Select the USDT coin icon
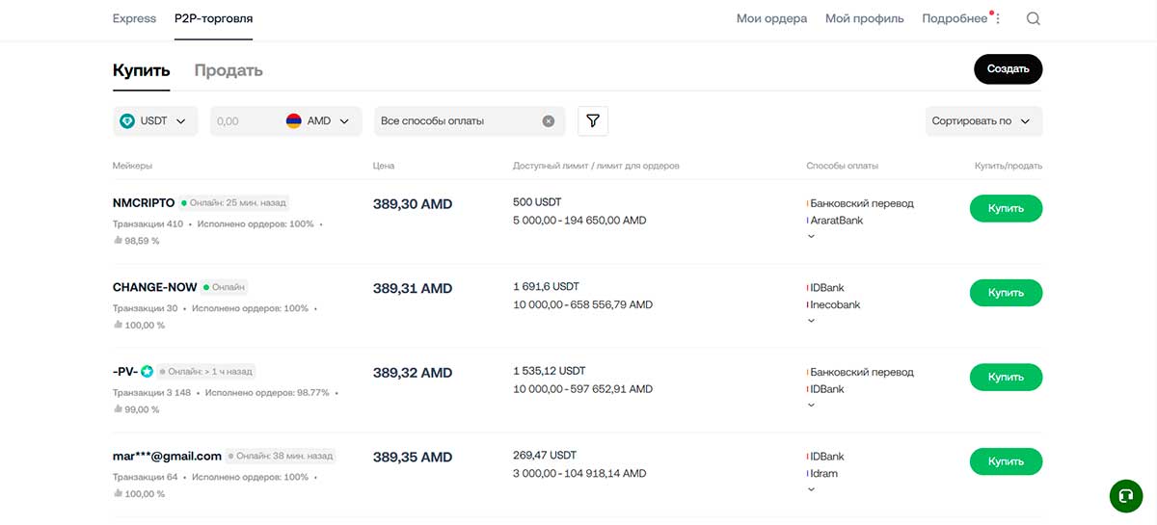The image size is (1157, 525). [127, 121]
